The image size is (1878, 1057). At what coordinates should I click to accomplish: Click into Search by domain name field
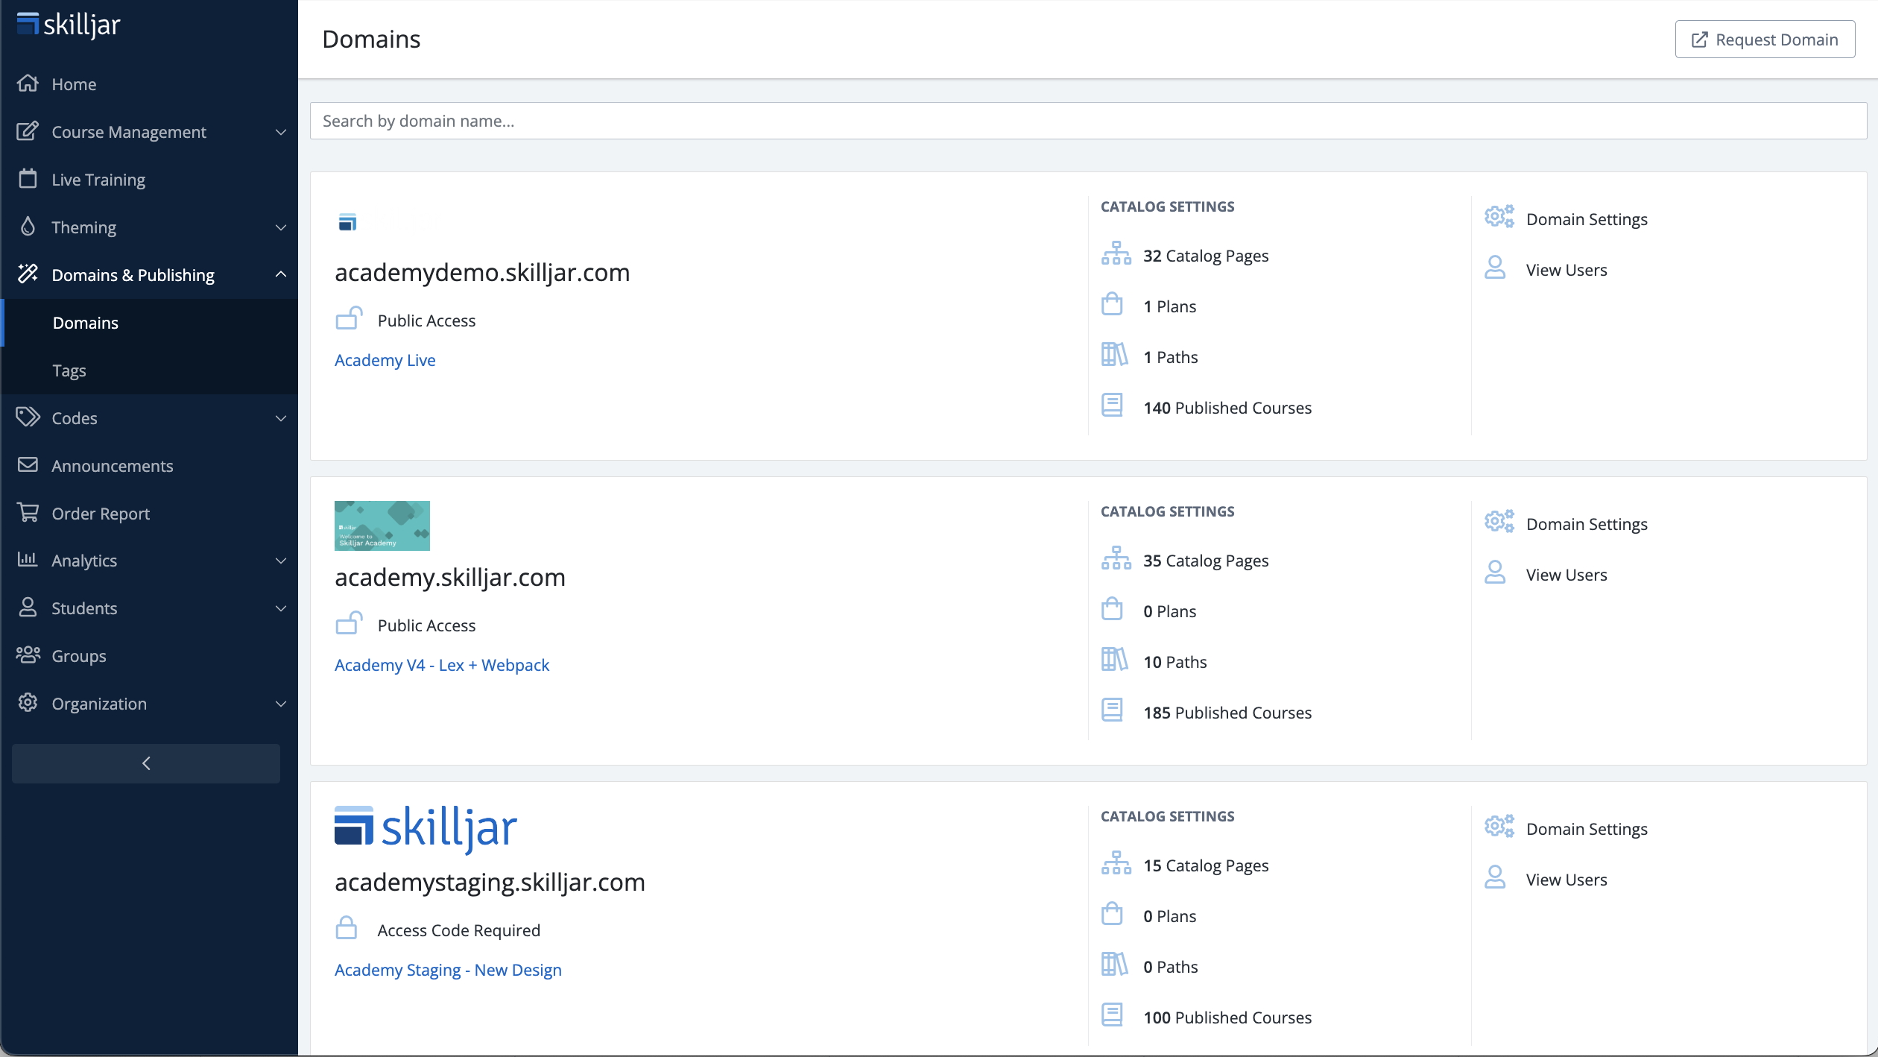1088,121
